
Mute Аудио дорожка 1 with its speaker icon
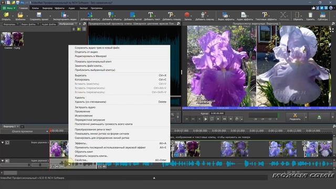click(x=7, y=161)
